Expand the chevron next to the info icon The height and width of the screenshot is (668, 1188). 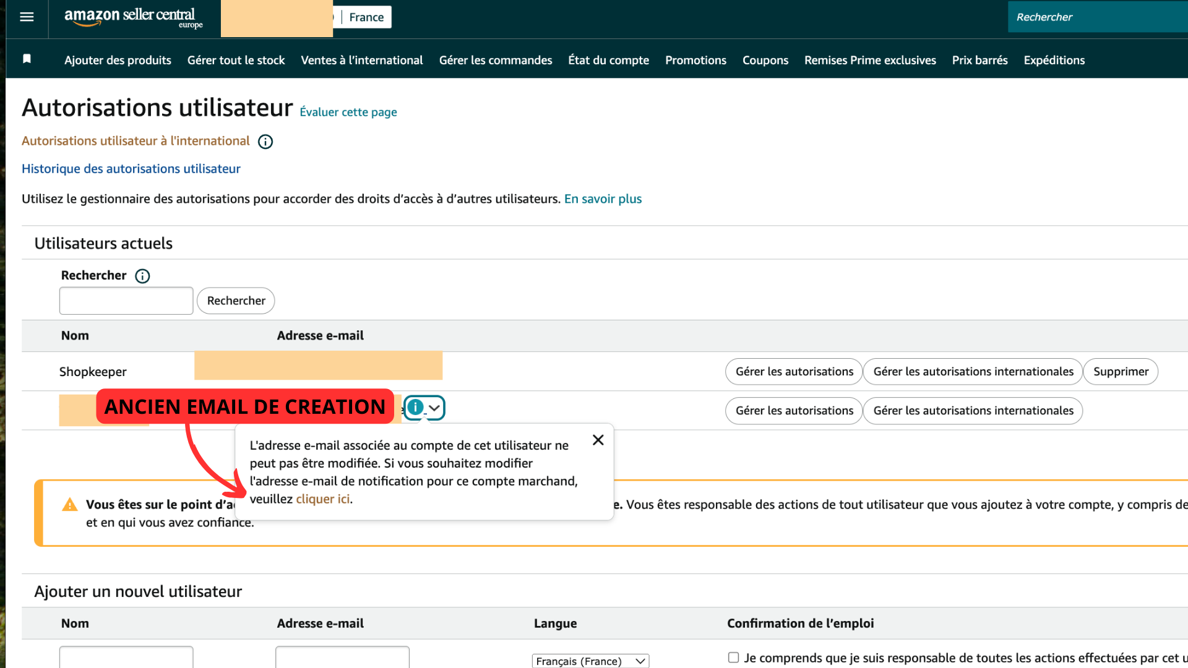[435, 408]
